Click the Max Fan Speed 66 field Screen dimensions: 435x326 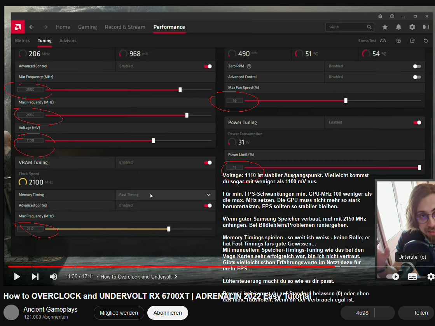pos(235,100)
